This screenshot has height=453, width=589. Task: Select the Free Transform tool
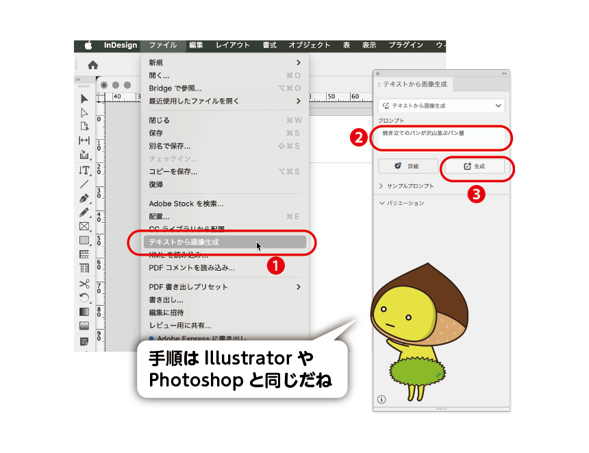click(84, 297)
